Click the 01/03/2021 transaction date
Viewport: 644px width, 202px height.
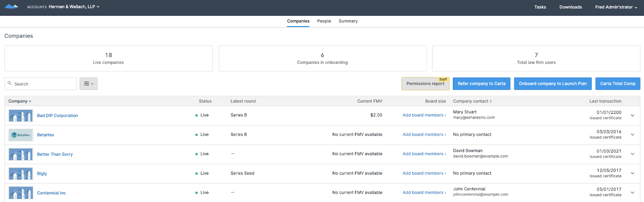609,151
